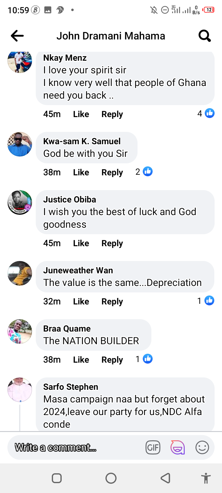View likes on Nkay Menz's comment
Image resolution: width=222 pixels, height=493 pixels.
206,113
